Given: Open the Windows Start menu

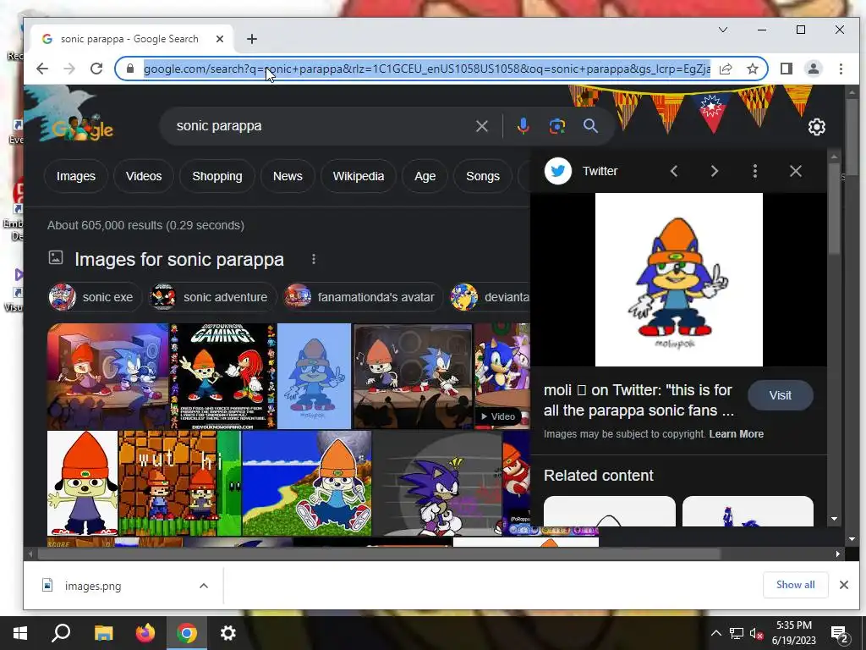Looking at the screenshot, I should click(x=20, y=633).
